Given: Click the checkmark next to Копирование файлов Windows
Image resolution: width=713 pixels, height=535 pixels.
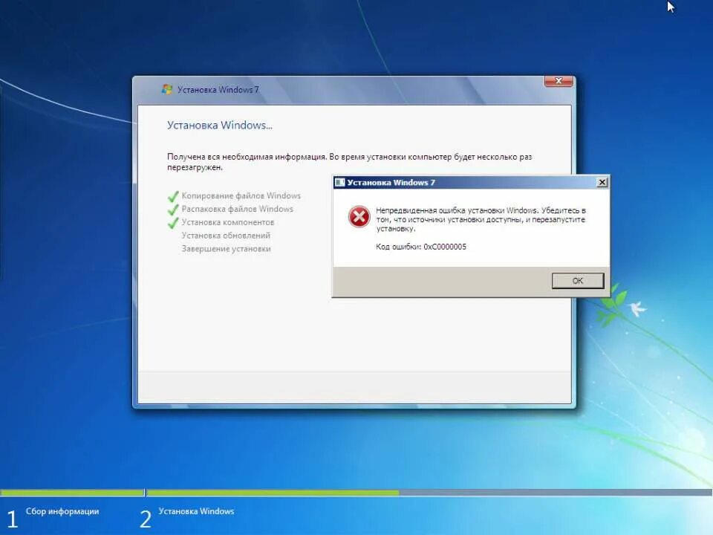Looking at the screenshot, I should click(173, 196).
